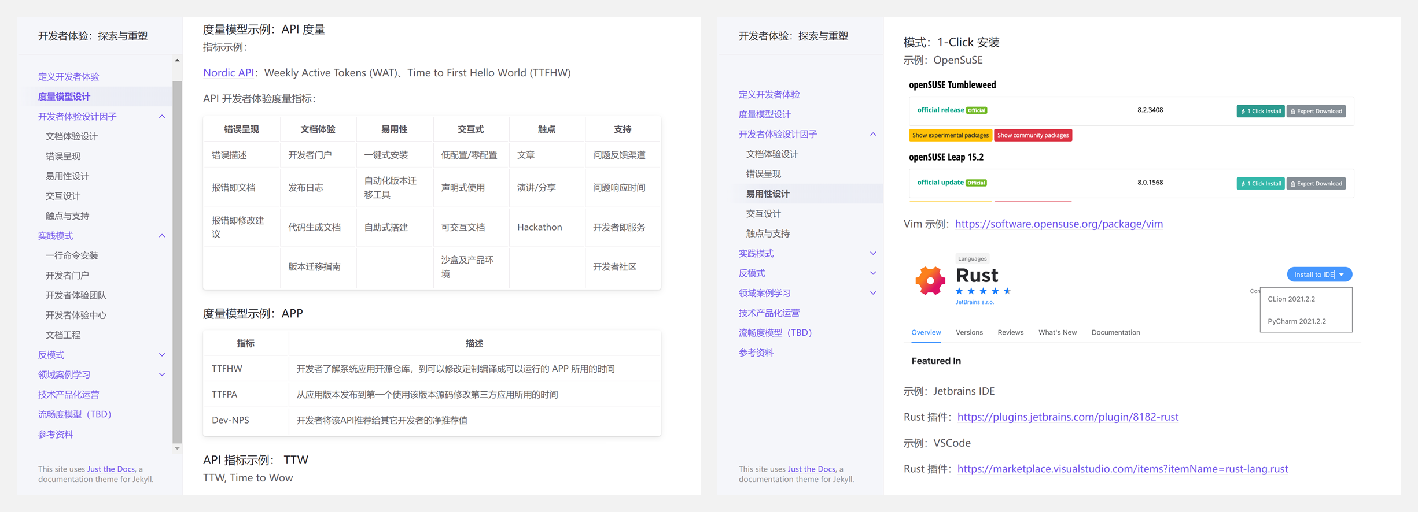
Task: Click Show experimental packages button
Action: pos(950,135)
